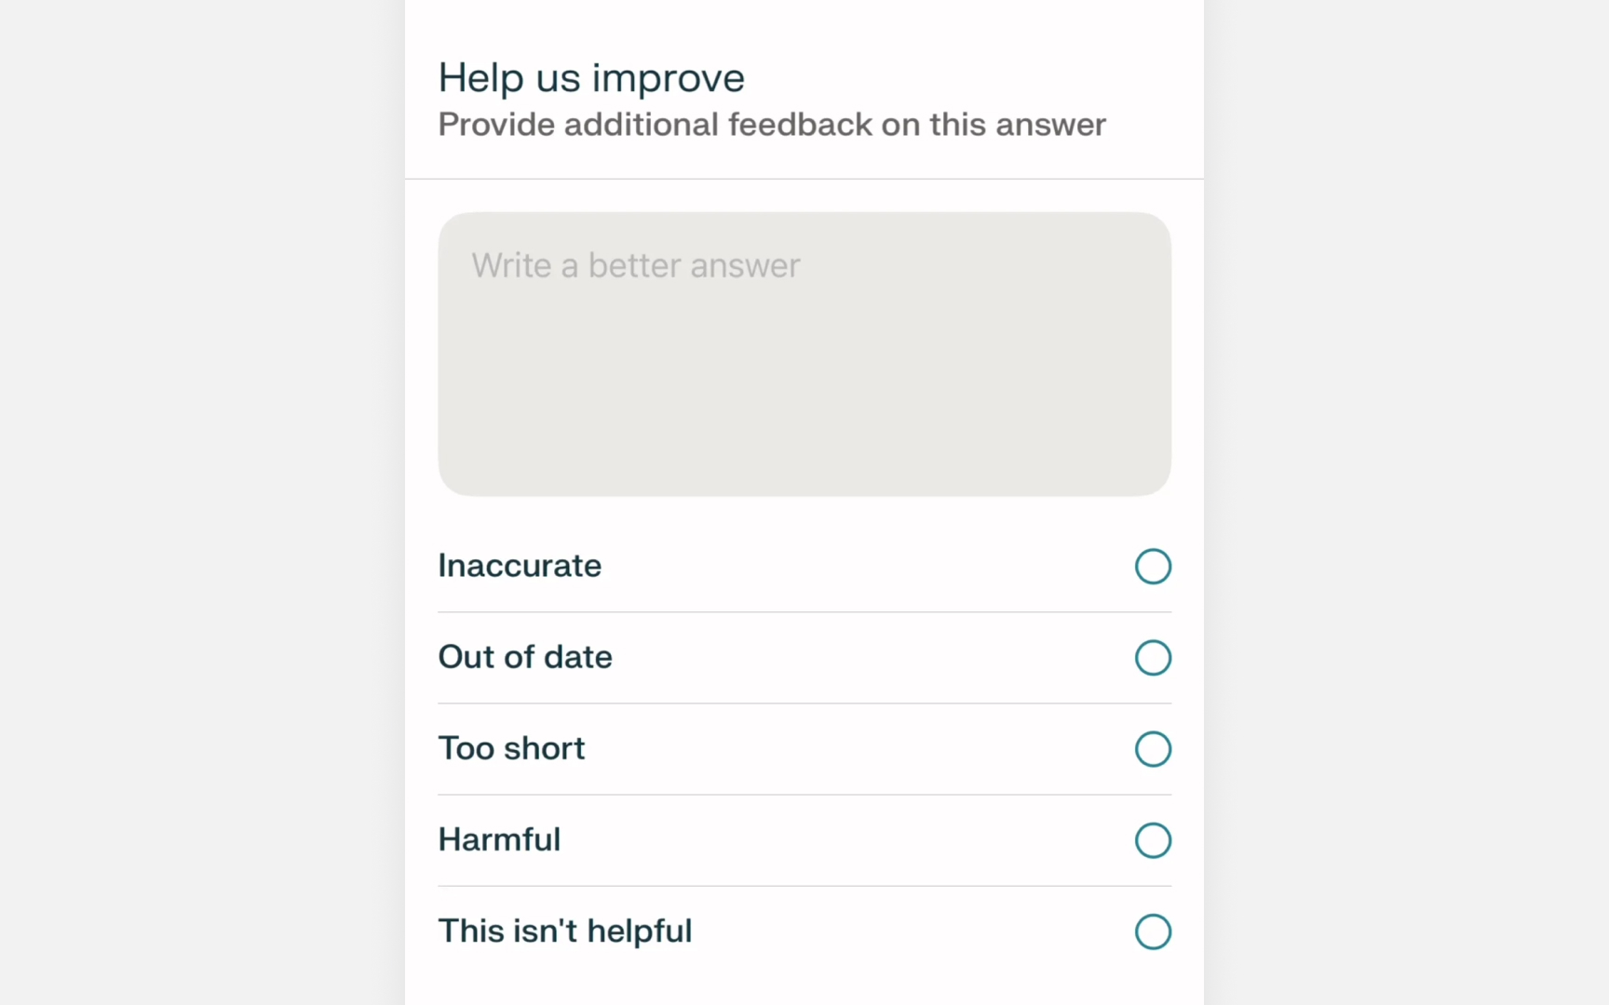
Task: Click the Harmful option label
Action: coord(498,839)
